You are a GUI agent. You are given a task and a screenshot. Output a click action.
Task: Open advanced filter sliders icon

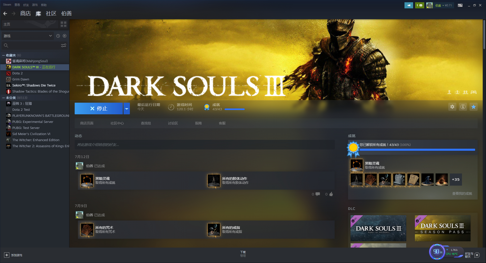[64, 46]
